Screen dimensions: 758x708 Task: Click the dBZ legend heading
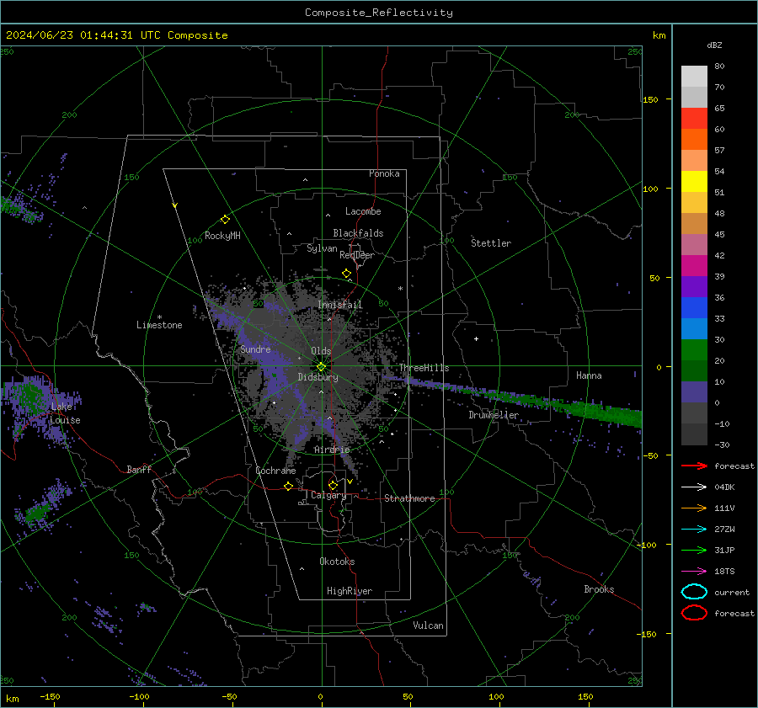[x=714, y=45]
